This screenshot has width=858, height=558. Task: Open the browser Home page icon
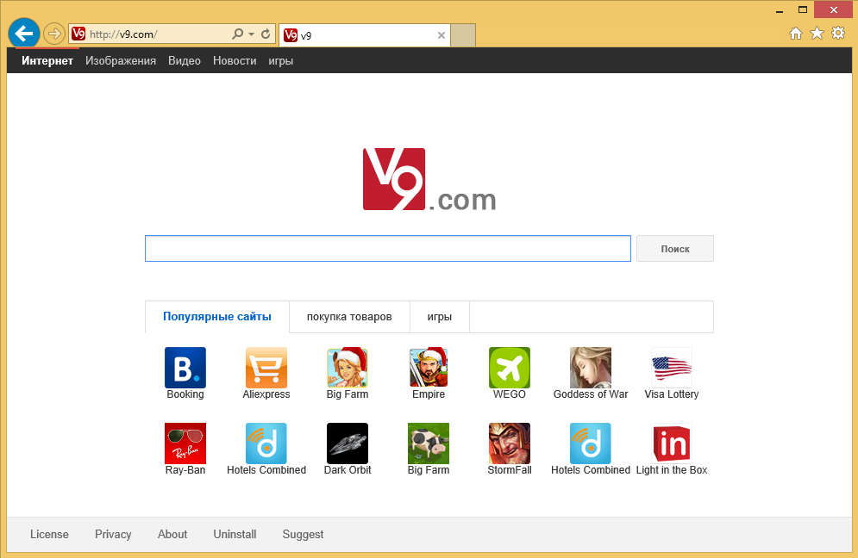pyautogui.click(x=796, y=34)
